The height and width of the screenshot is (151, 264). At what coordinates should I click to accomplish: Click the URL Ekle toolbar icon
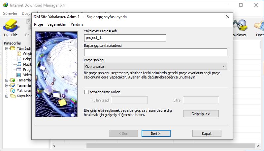point(11,25)
